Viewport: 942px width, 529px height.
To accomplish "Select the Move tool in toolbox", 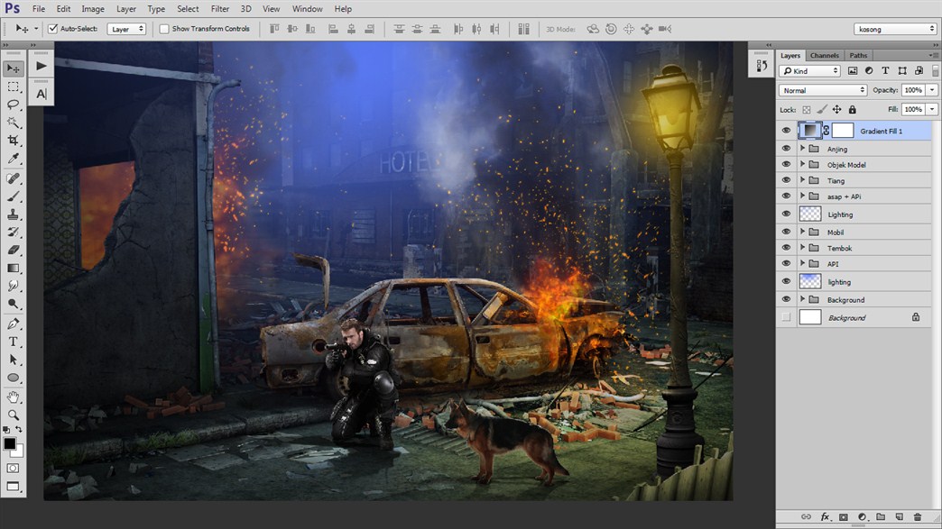I will [x=14, y=68].
